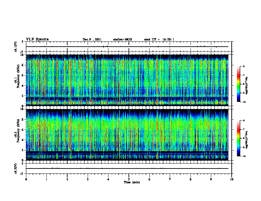Click time axis tick label "9"

click(211, 179)
